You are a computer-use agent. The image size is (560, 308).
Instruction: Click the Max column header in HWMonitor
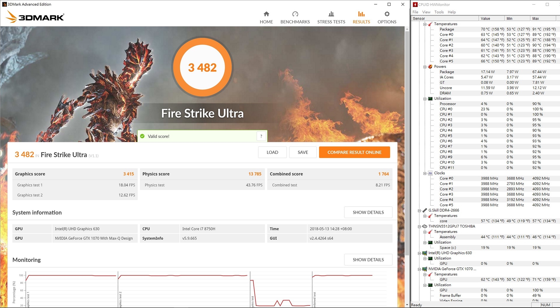coord(543,18)
